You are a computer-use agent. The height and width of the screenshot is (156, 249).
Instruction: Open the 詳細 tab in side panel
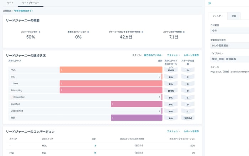tap(234, 16)
